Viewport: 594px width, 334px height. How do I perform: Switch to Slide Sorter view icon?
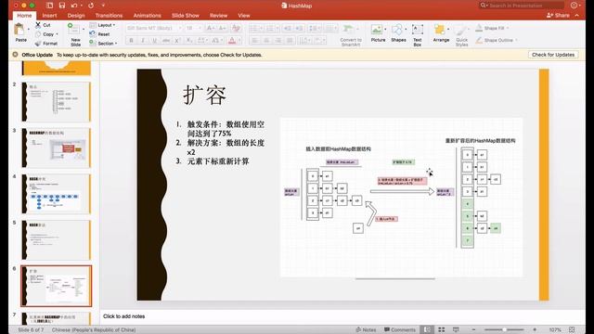pyautogui.click(x=442, y=330)
